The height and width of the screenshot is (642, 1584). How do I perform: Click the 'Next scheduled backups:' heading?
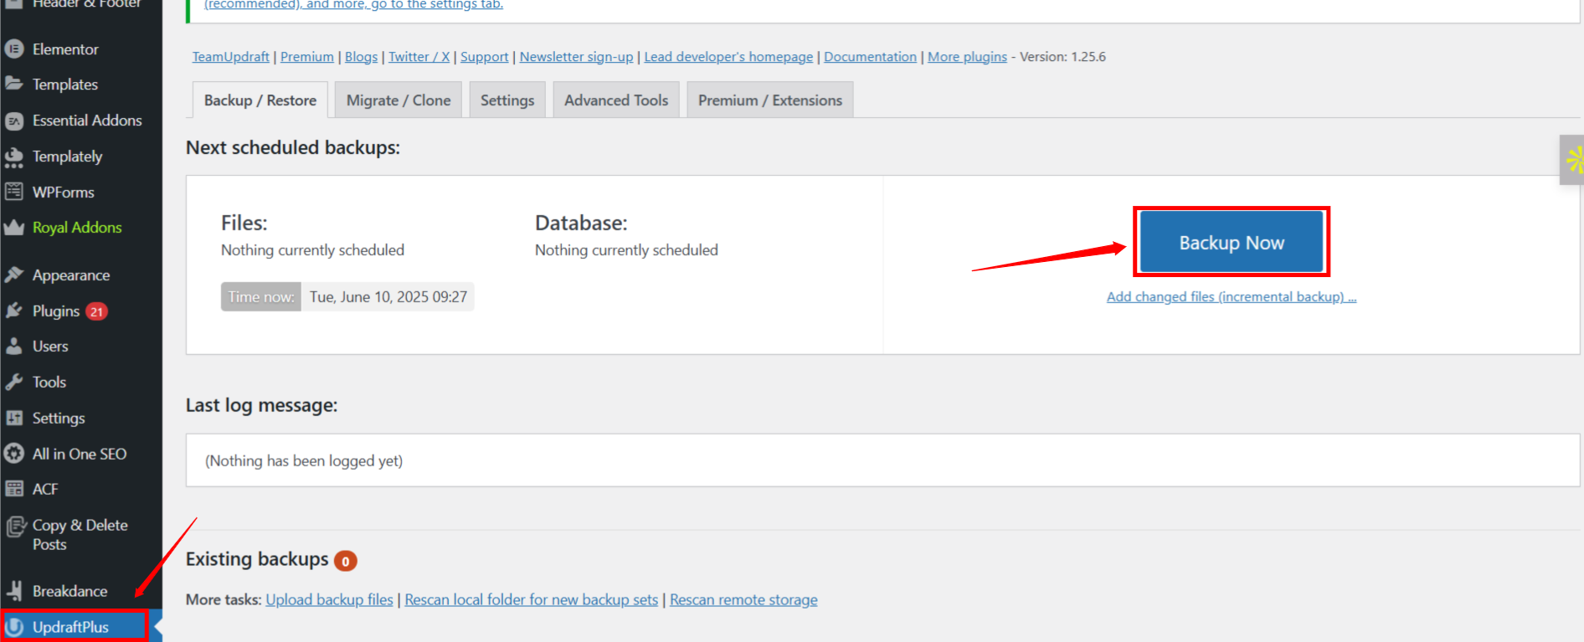293,147
